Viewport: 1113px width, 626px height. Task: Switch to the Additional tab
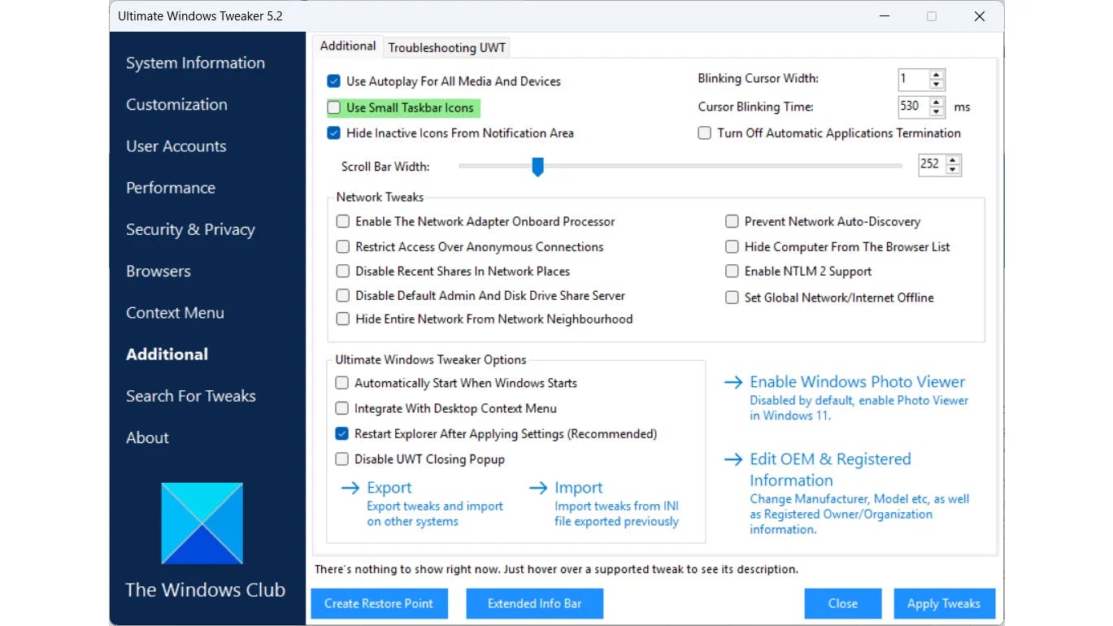point(348,46)
